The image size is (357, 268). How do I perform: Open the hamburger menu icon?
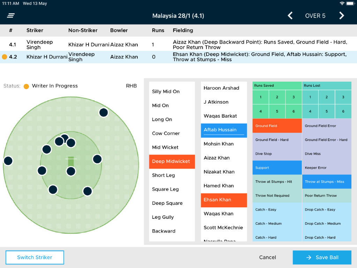pos(11,16)
